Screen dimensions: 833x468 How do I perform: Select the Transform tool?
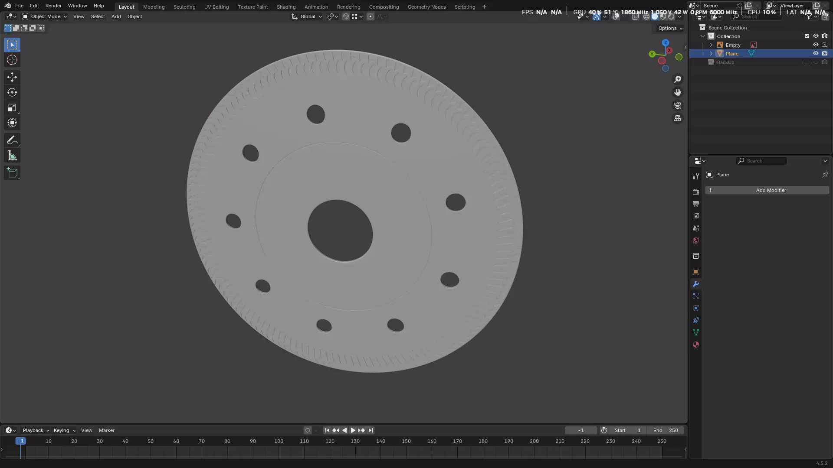(x=12, y=123)
